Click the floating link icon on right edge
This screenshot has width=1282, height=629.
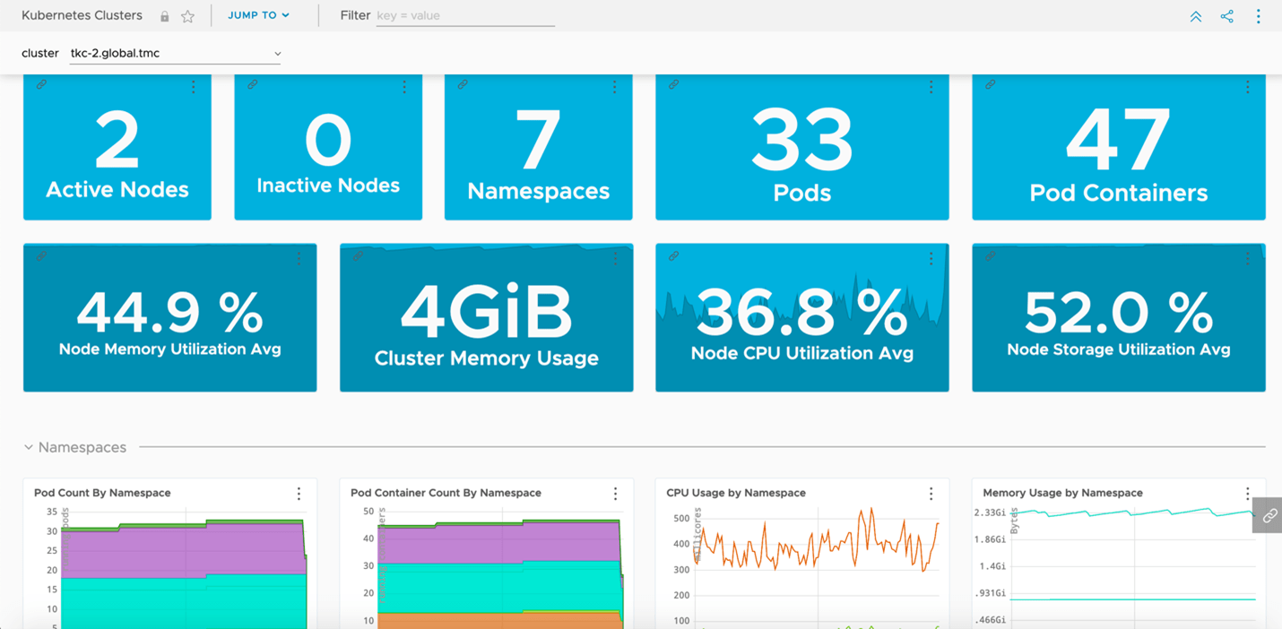(1269, 516)
